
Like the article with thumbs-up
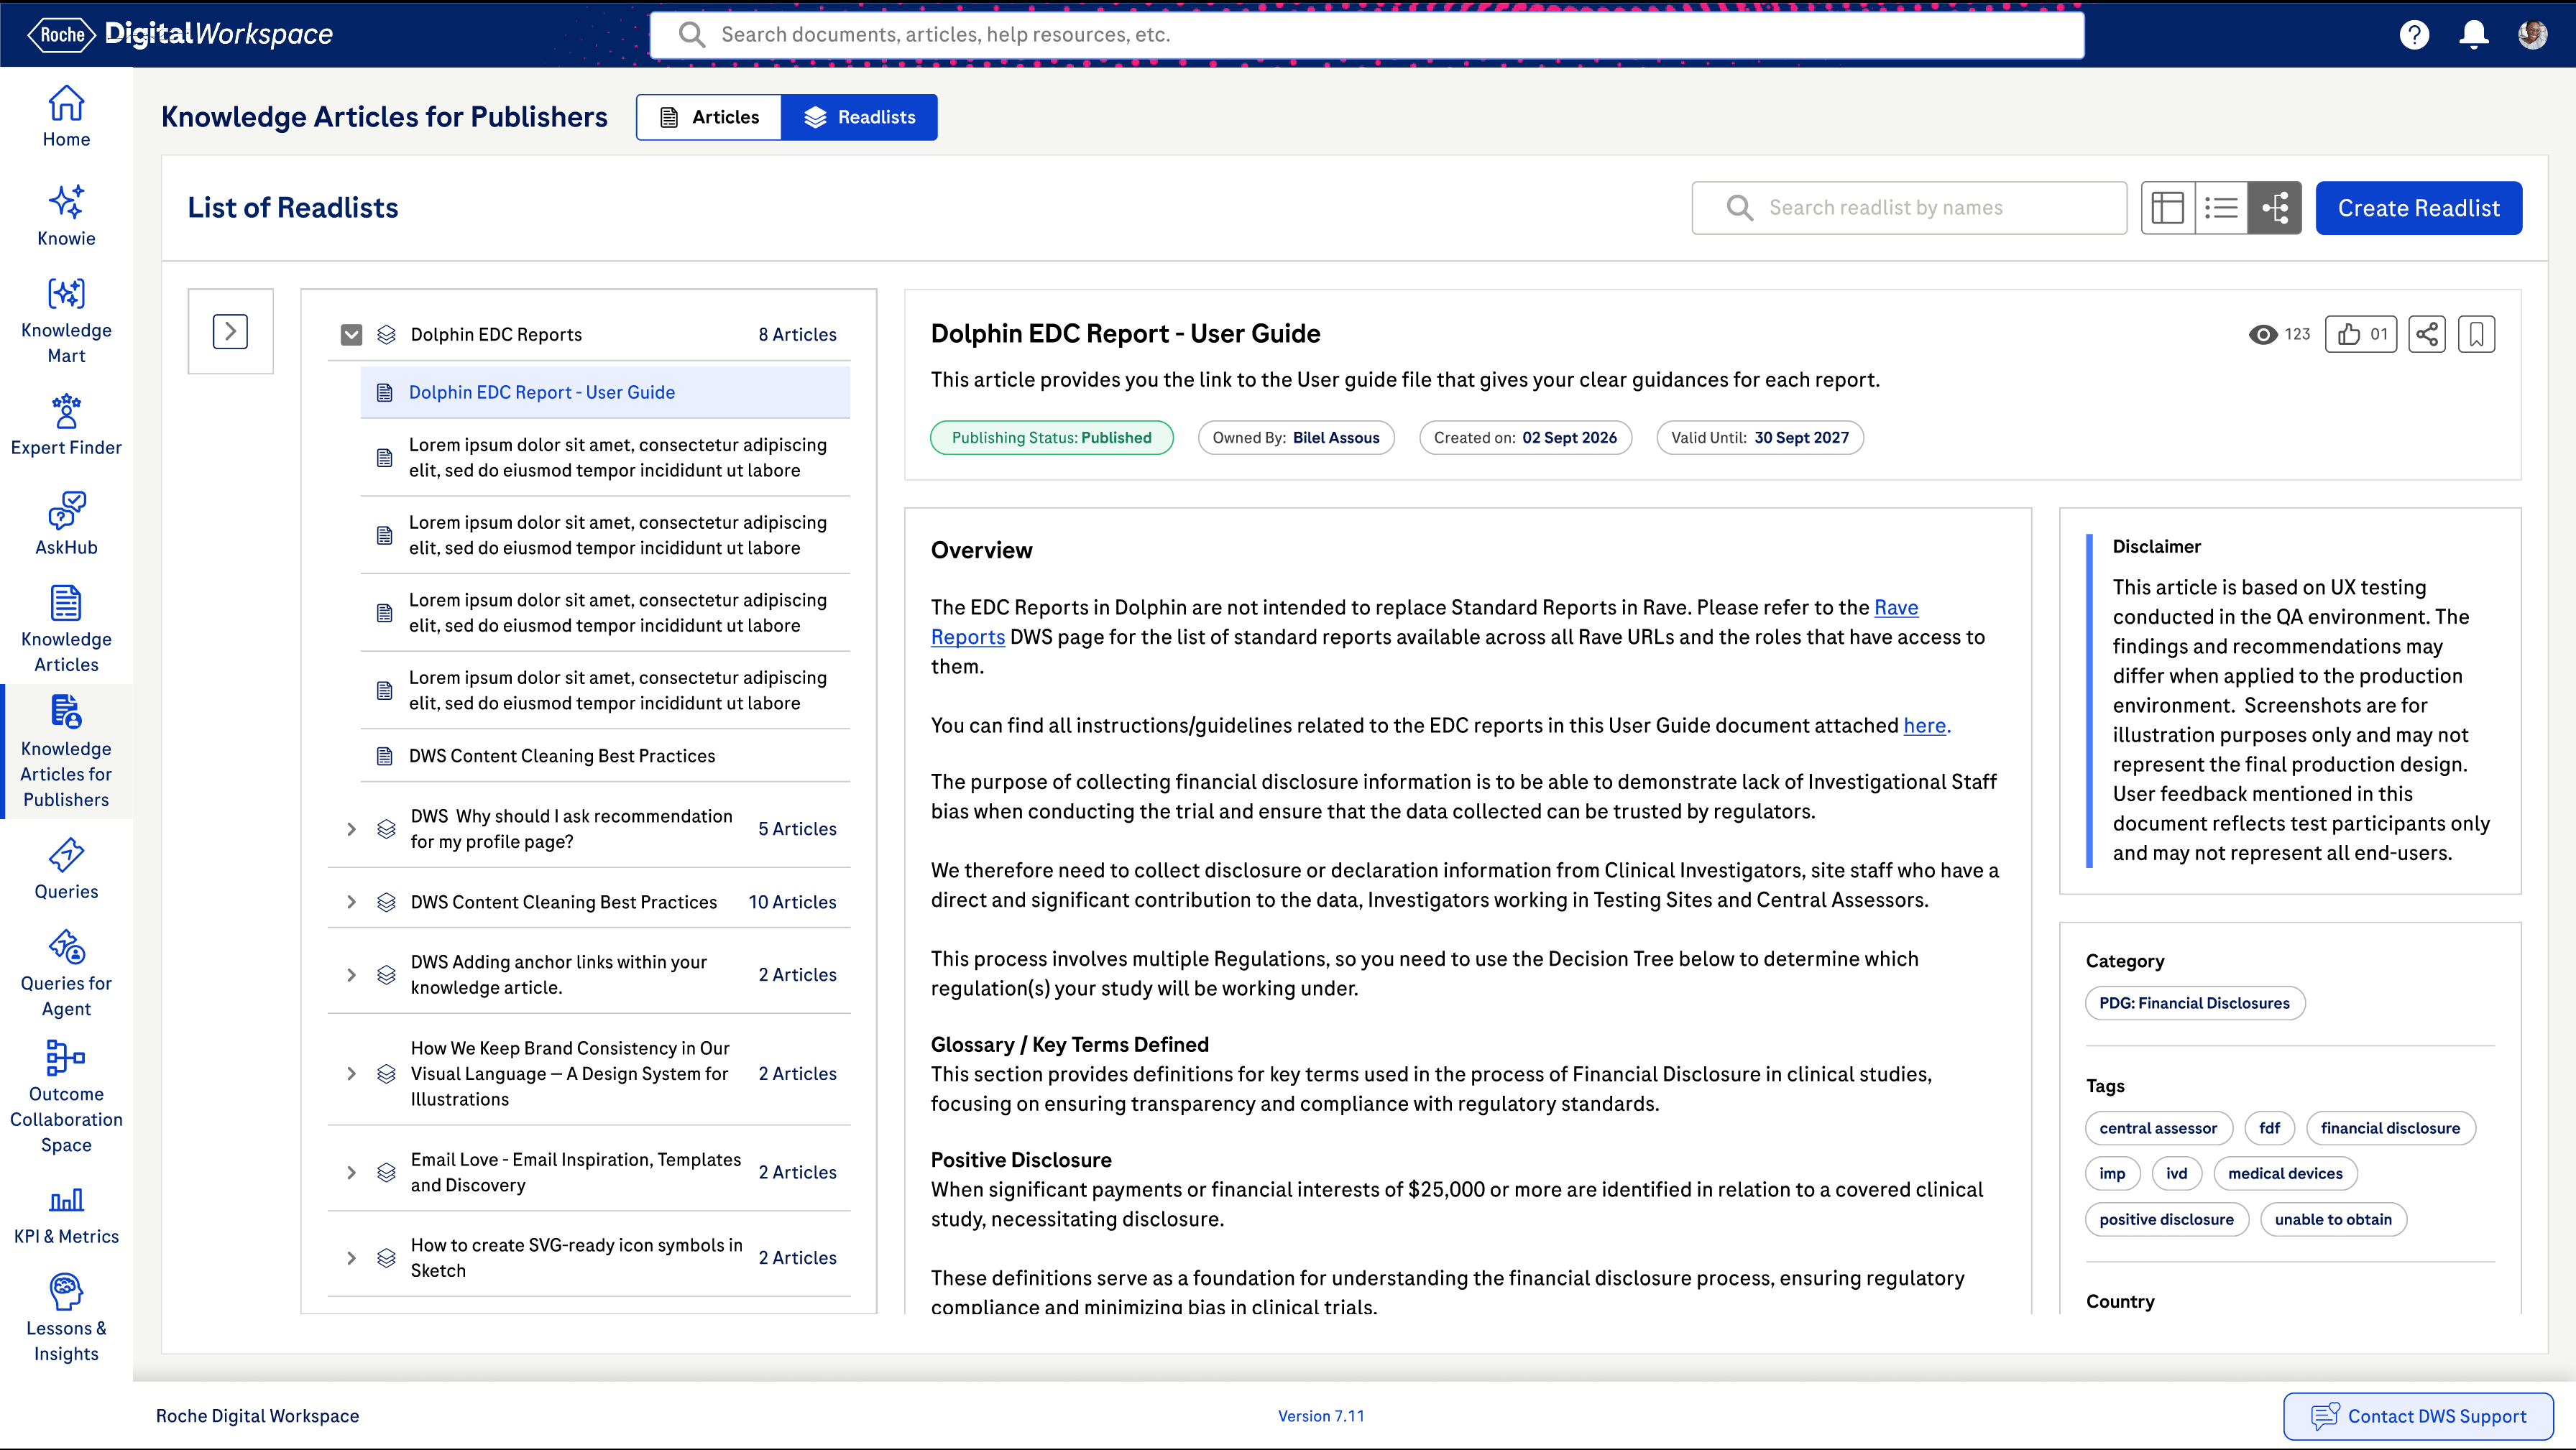click(2360, 334)
